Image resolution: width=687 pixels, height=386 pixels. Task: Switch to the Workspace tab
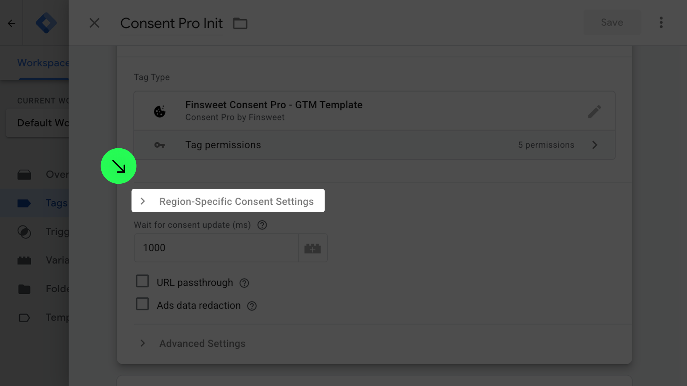pos(43,63)
